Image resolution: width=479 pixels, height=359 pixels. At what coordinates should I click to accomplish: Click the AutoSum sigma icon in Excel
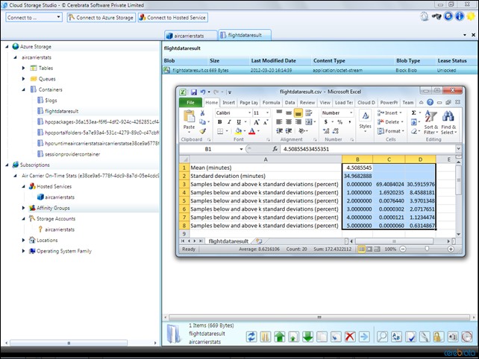coord(413,113)
